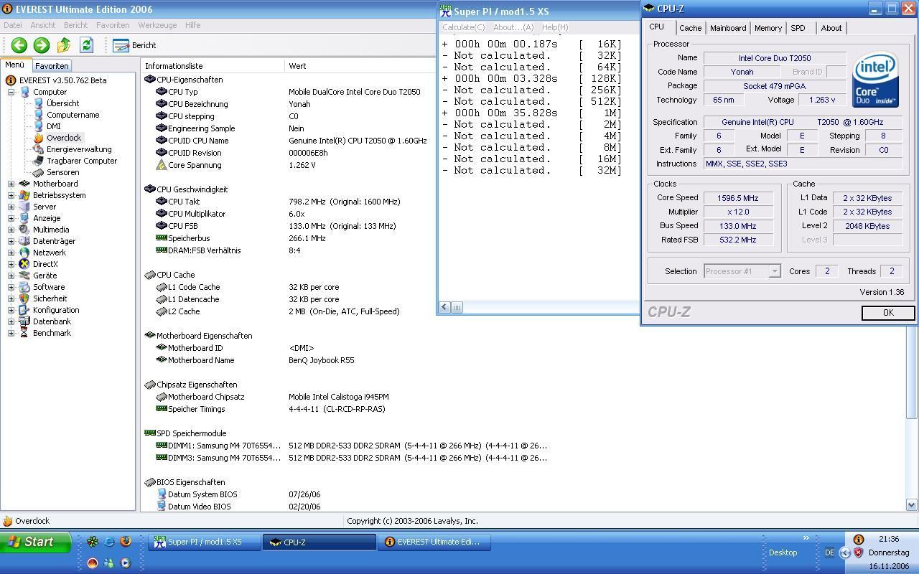Switch to the Memory tab in CPU-Z
Image resolution: width=919 pixels, height=574 pixels.
coord(768,28)
